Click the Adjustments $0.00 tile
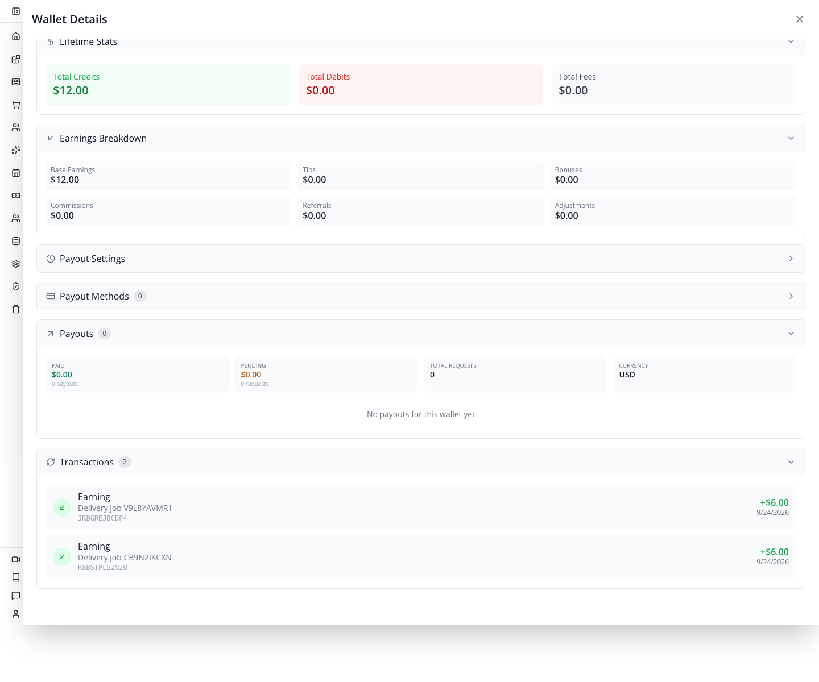 [673, 211]
